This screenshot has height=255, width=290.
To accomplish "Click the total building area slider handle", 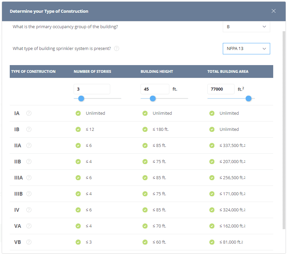I will click(248, 98).
